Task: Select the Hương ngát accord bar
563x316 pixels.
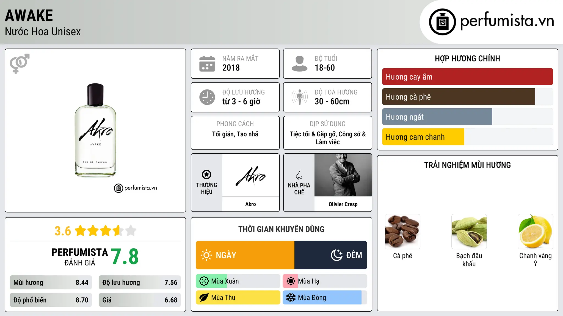Action: pos(467,117)
